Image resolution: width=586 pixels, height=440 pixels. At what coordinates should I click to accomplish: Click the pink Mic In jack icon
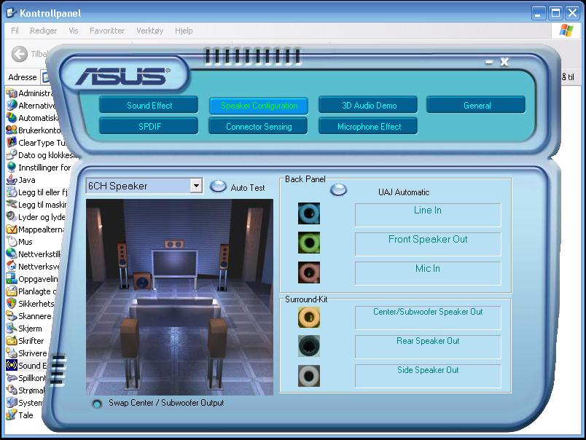[x=309, y=272]
